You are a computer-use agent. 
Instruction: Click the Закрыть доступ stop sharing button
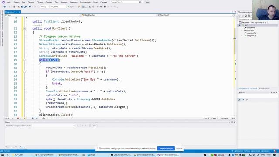click(x=166, y=148)
